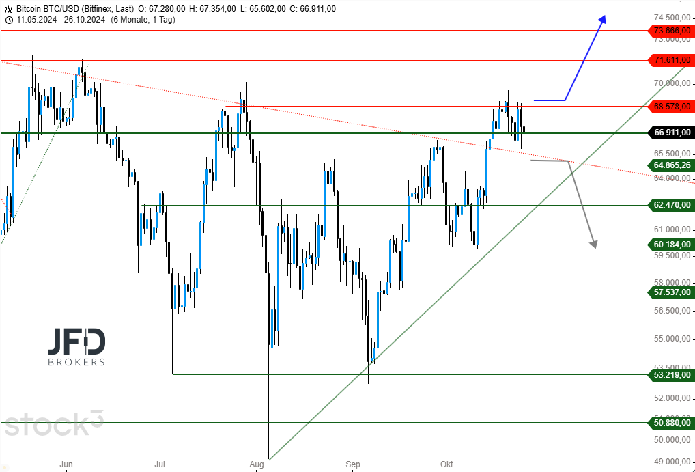Viewport: 695px width, 472px height.
Task: Click the red 68.578,00 price label
Action: pyautogui.click(x=671, y=107)
